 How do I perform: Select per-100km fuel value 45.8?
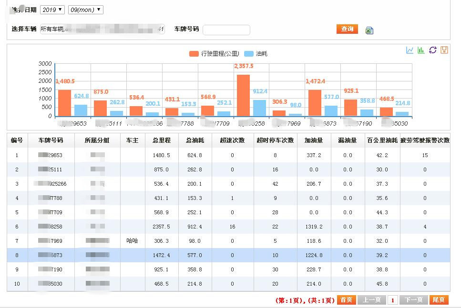pos(382,284)
